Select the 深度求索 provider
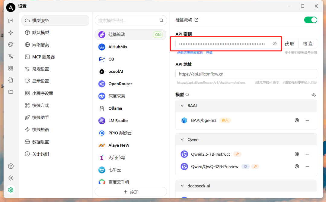 tap(131, 96)
